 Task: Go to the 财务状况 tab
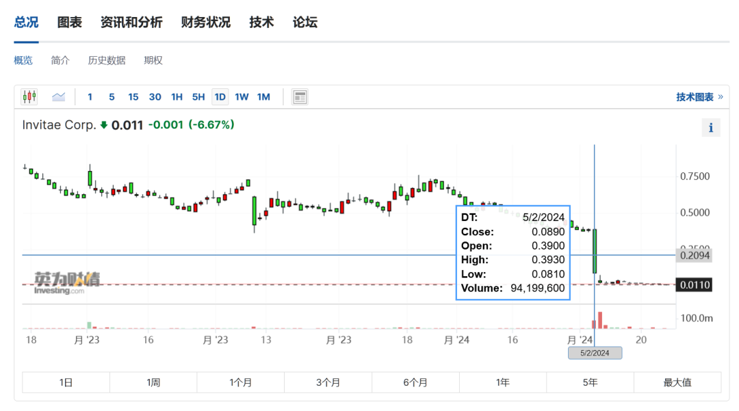pyautogui.click(x=206, y=23)
